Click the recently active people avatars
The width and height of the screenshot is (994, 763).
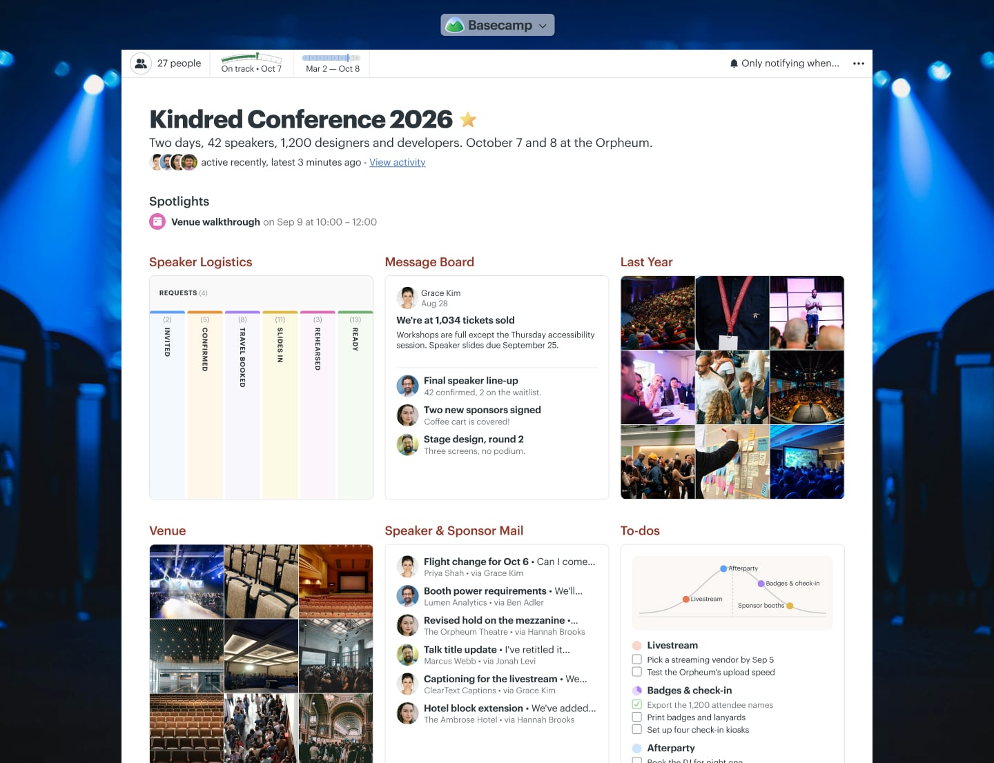tap(173, 162)
